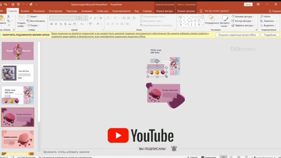
Task: Switch to the Конструктор tab
Action: point(55,11)
